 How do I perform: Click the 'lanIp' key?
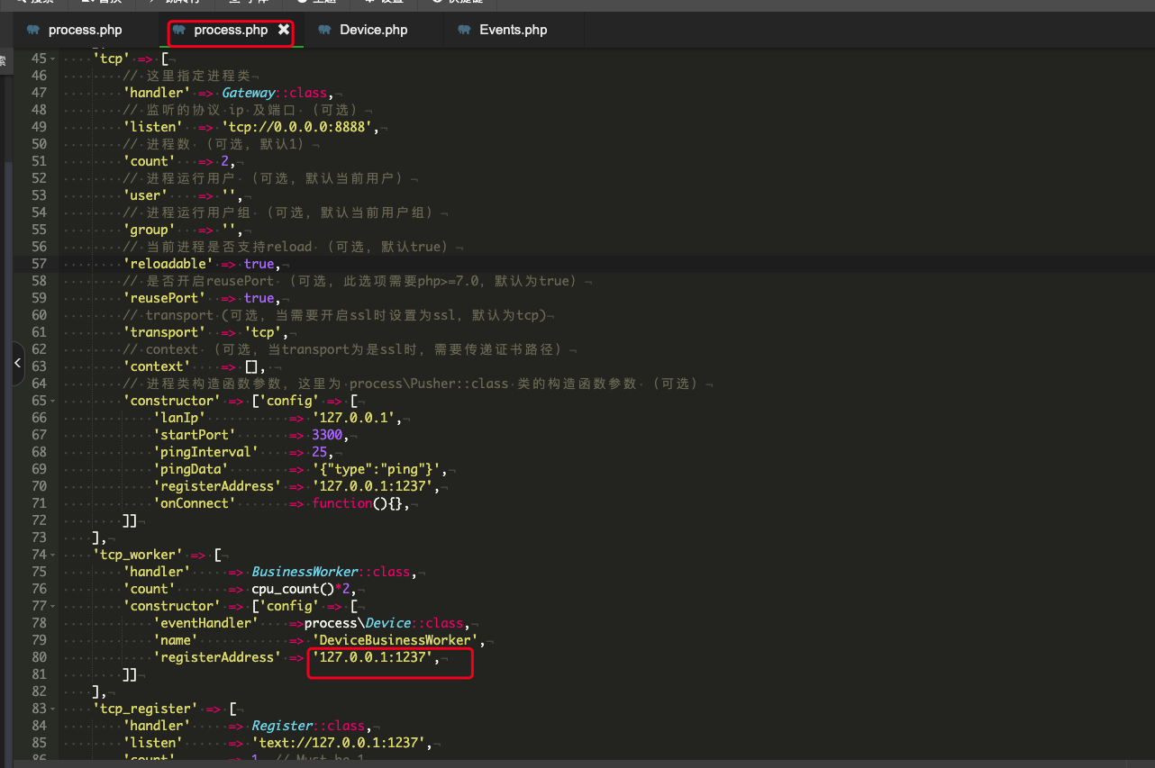(x=179, y=418)
